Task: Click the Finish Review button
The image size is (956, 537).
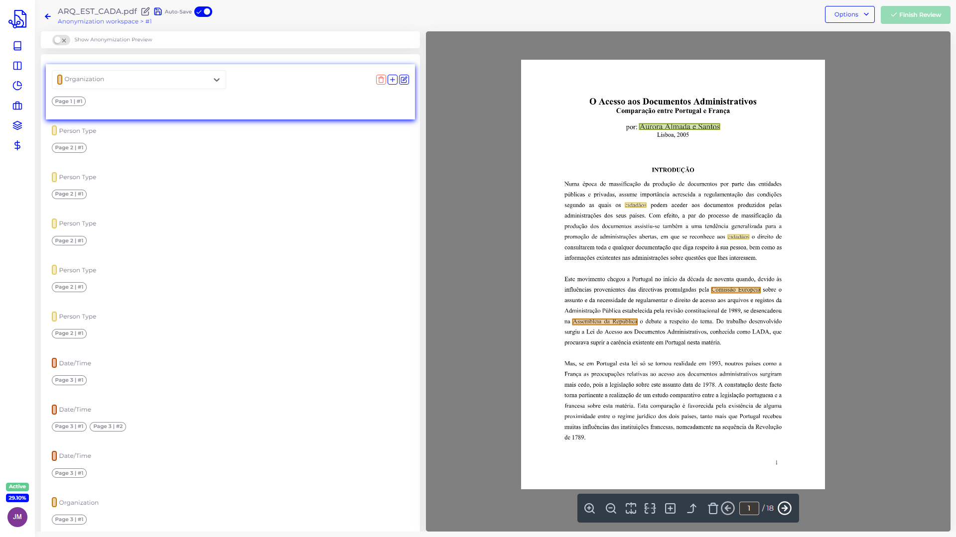Action: click(x=915, y=14)
